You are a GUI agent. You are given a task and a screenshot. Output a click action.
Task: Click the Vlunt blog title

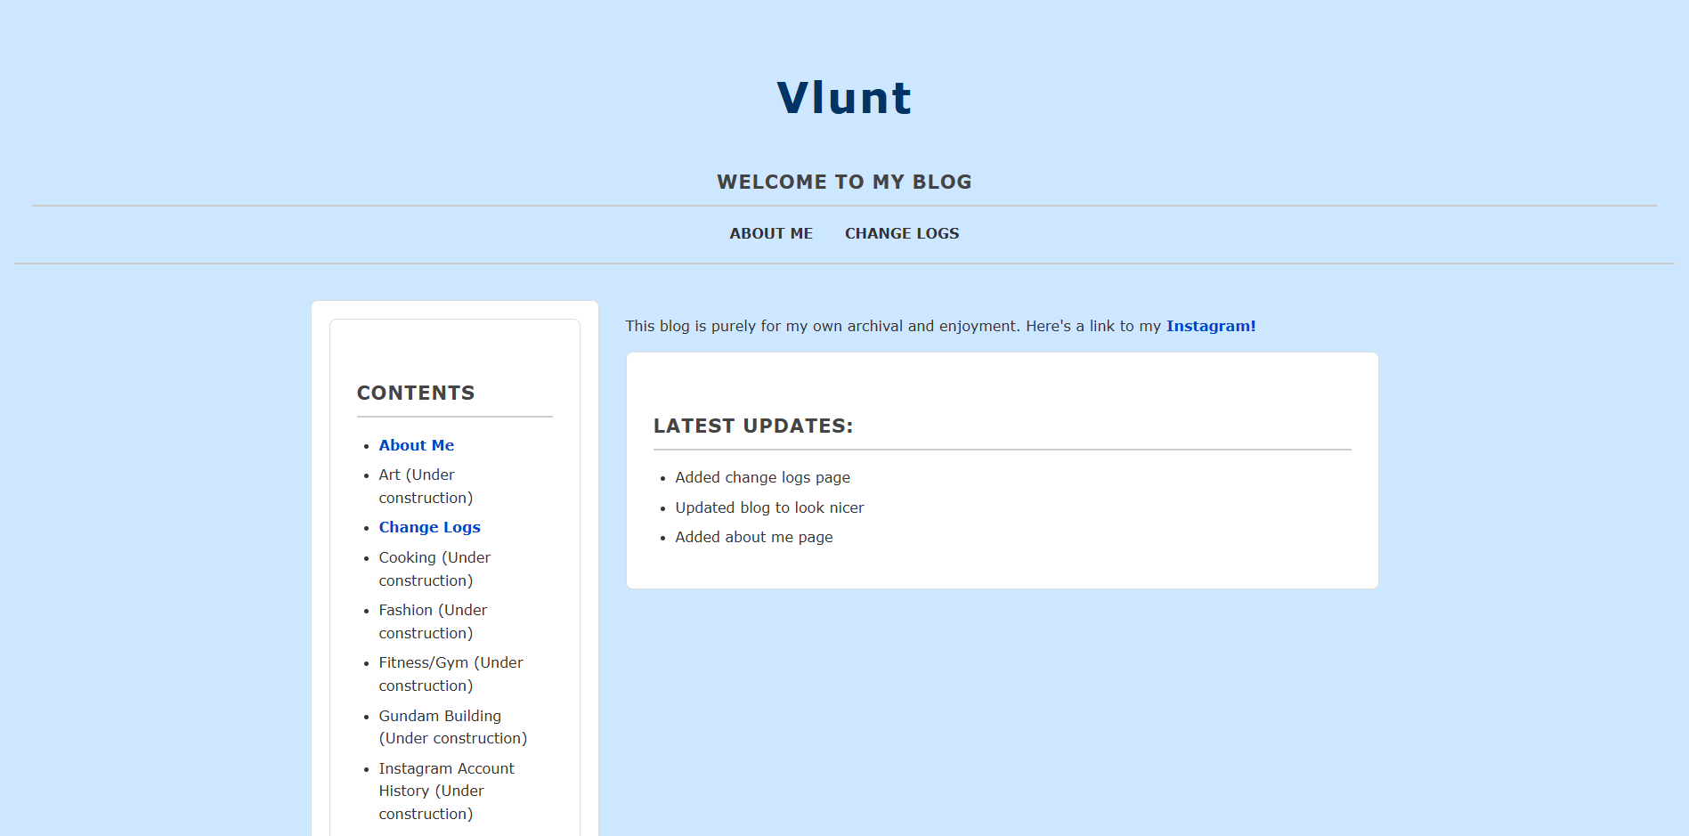pos(843,97)
